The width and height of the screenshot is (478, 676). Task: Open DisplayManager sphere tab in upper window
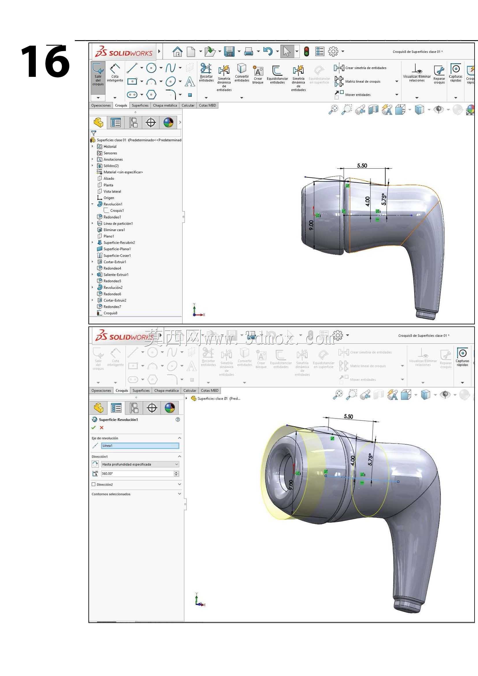pyautogui.click(x=168, y=122)
